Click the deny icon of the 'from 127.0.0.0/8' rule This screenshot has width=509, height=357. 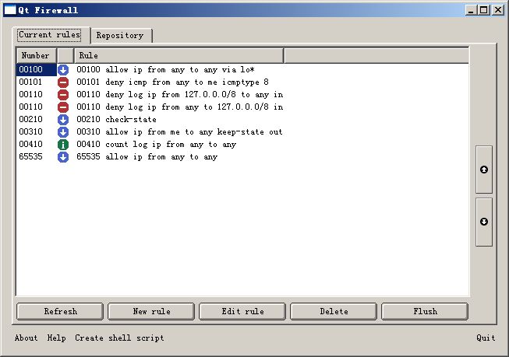[x=63, y=95]
